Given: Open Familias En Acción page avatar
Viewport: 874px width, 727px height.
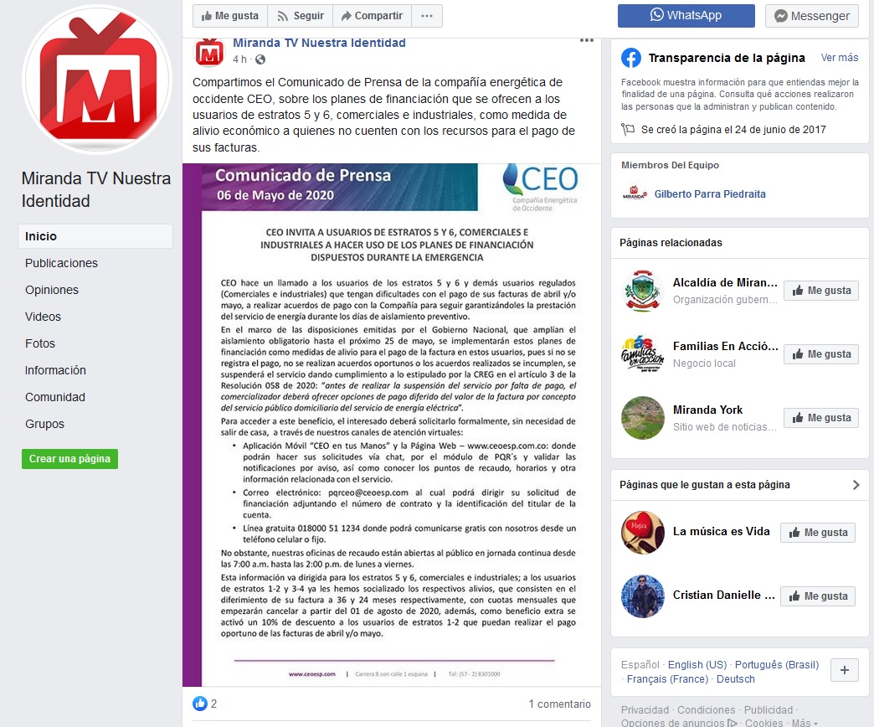Looking at the screenshot, I should pyautogui.click(x=643, y=354).
